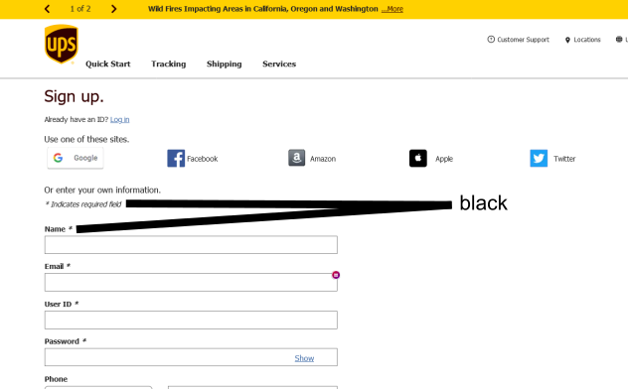Click the Phone field label
The width and height of the screenshot is (628, 389).
click(56, 379)
